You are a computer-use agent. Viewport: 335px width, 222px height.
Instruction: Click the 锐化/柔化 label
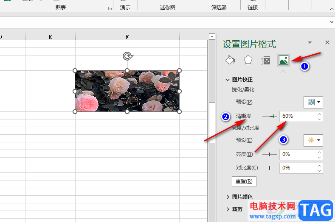[243, 90]
